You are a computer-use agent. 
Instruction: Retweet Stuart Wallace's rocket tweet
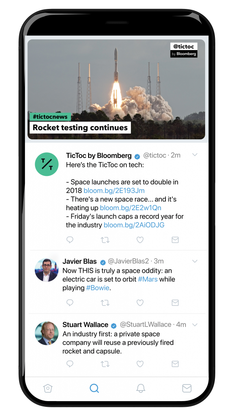coord(105,364)
